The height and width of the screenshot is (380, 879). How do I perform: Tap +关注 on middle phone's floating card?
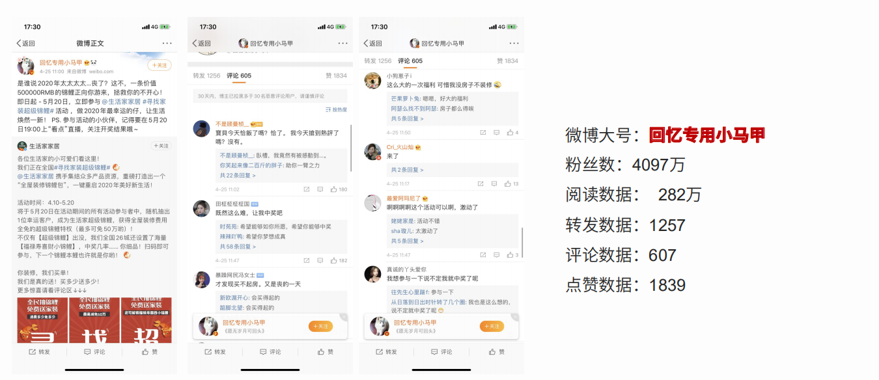(320, 326)
